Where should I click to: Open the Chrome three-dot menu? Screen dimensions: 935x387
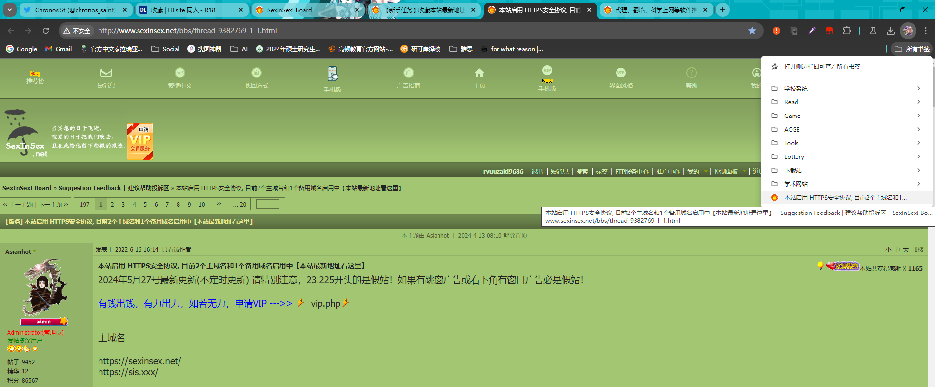[x=926, y=31]
